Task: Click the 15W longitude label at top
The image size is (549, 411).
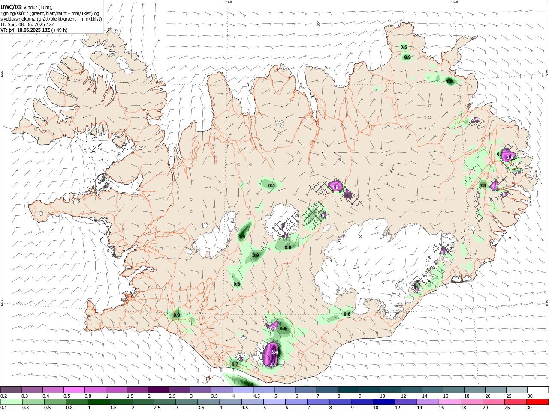Action: pos(454,2)
